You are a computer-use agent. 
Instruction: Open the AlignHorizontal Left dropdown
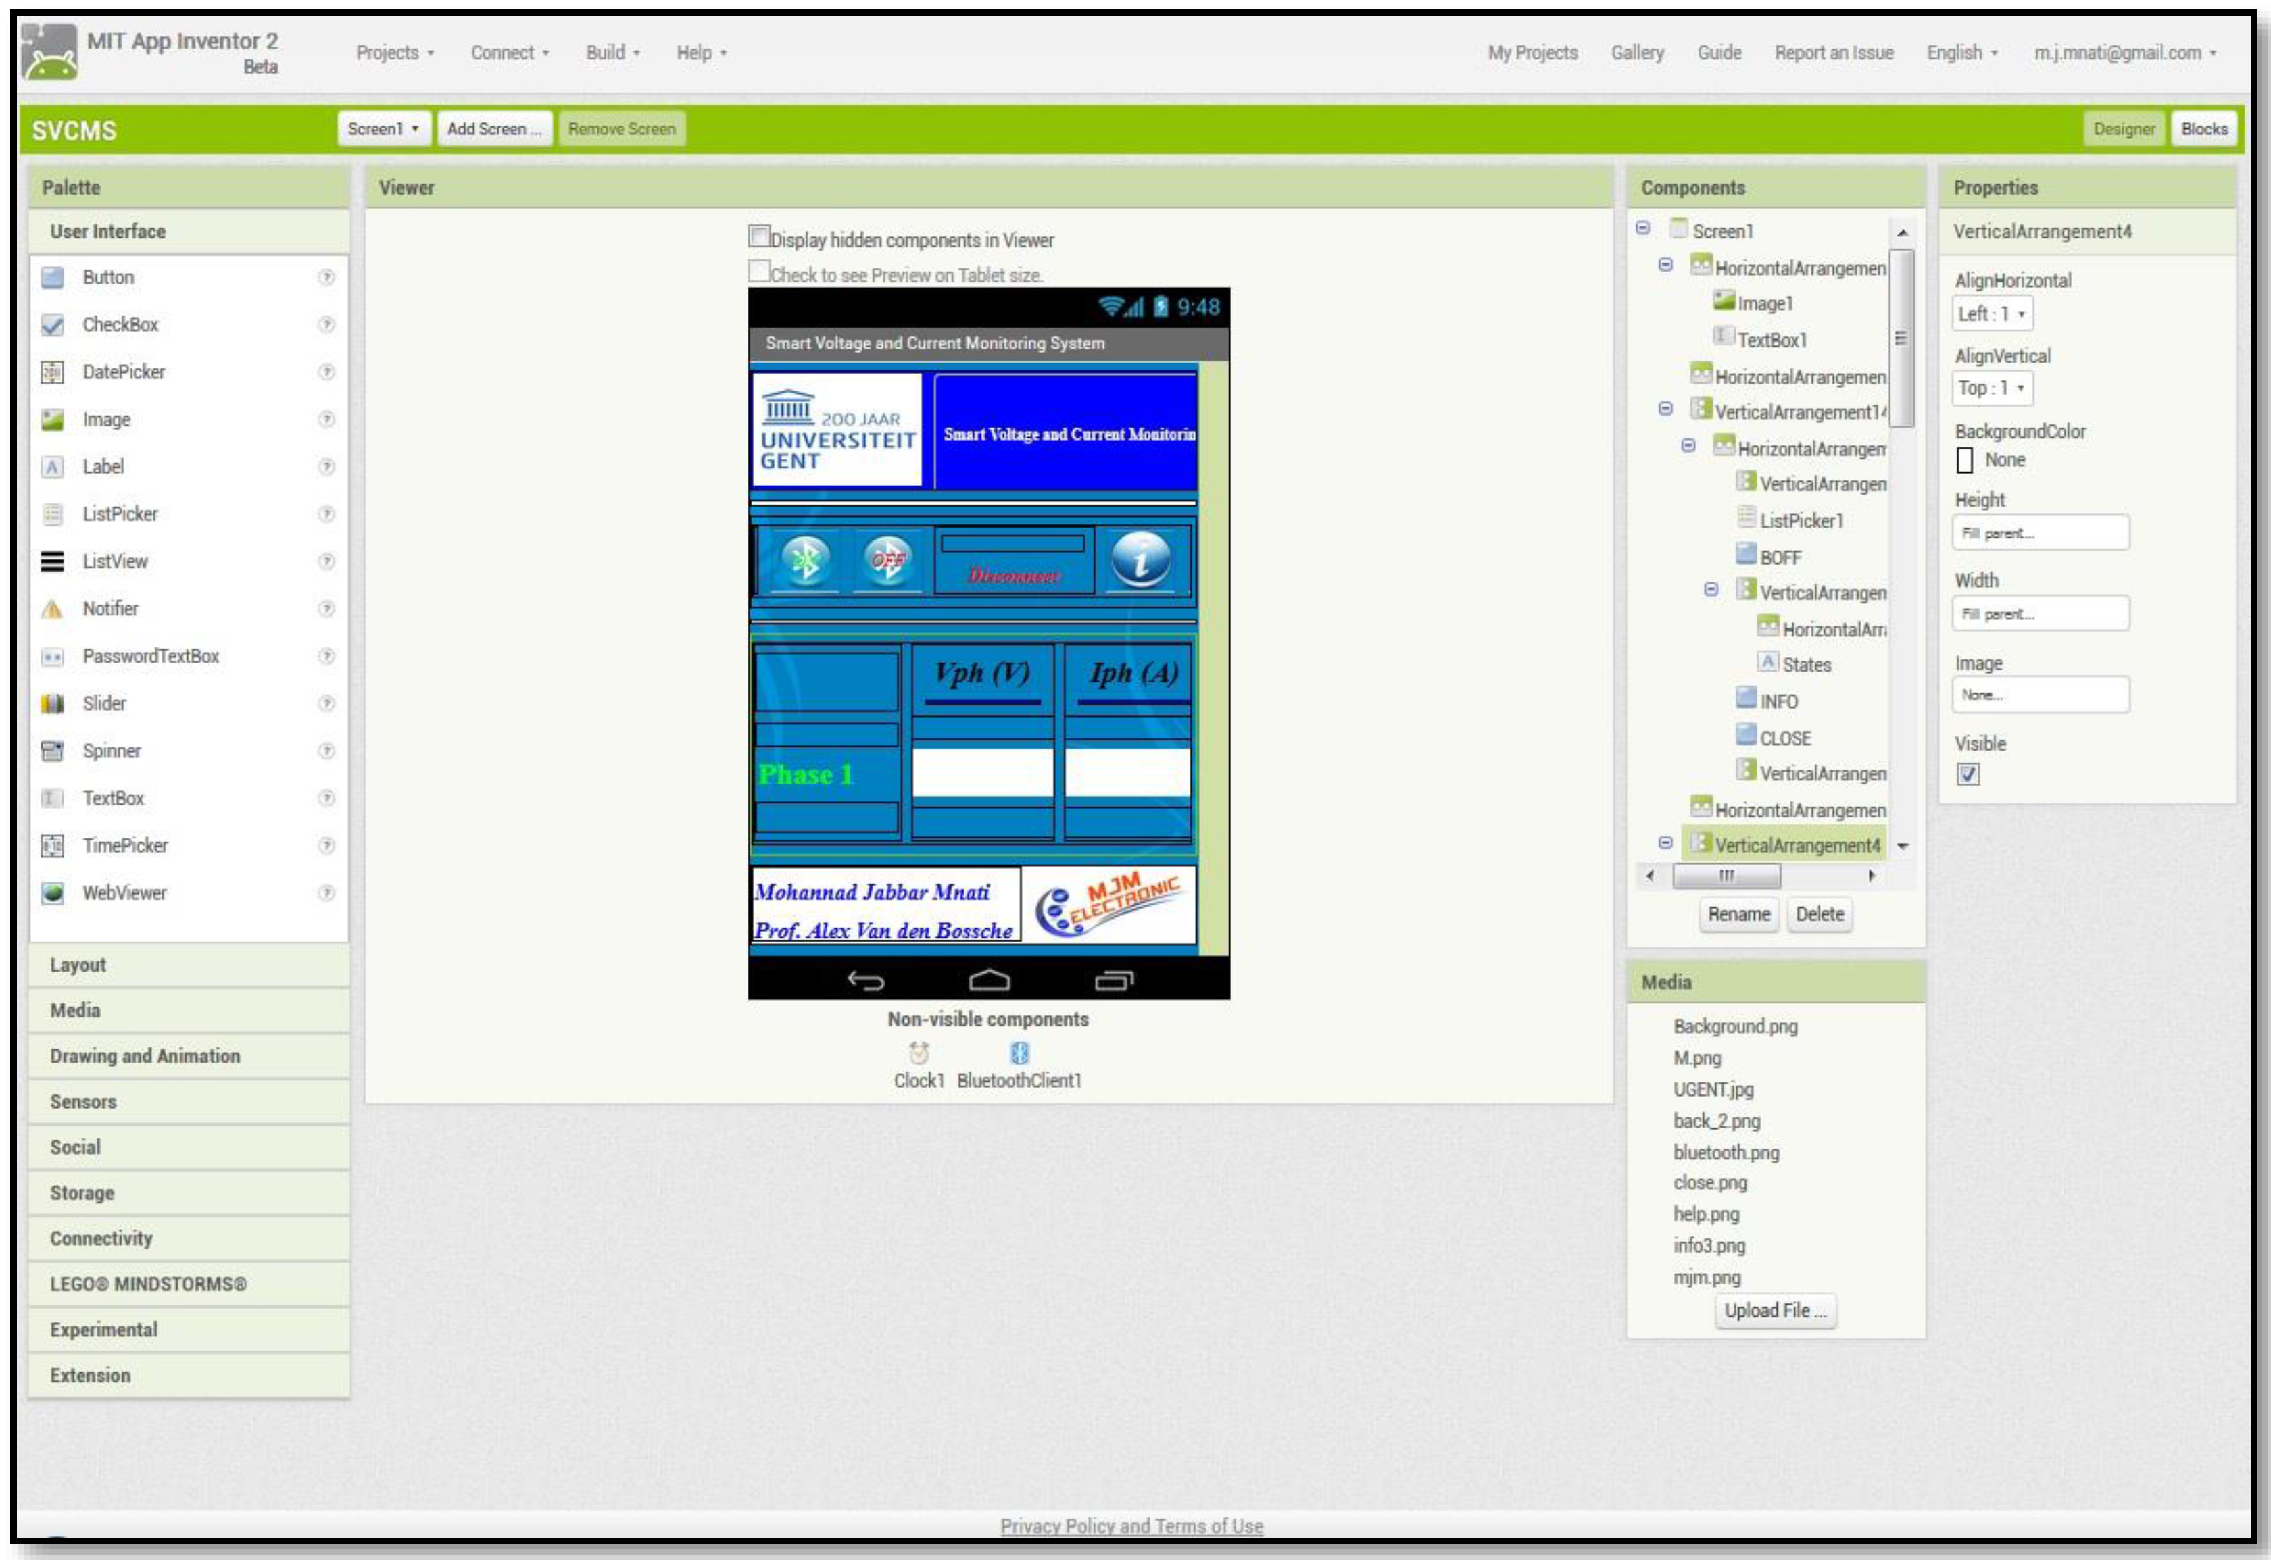tap(1991, 315)
